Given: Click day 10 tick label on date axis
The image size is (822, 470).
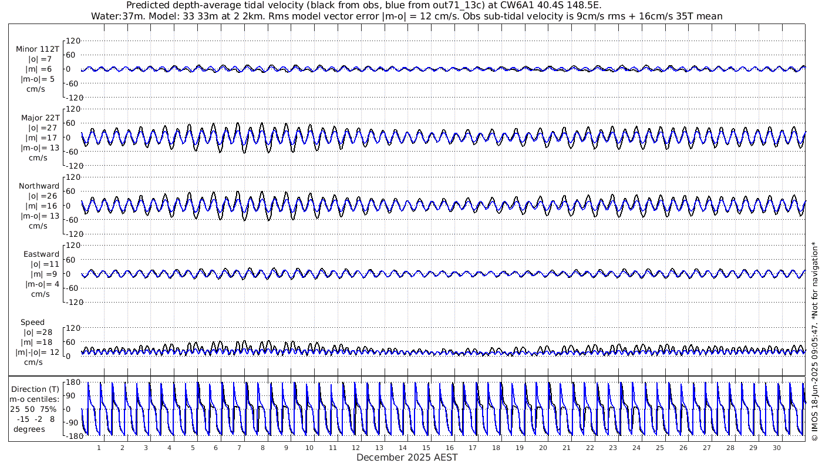Looking at the screenshot, I should coord(309,447).
